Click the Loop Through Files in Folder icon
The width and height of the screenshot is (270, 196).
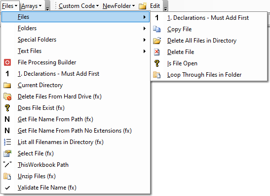click(156, 75)
